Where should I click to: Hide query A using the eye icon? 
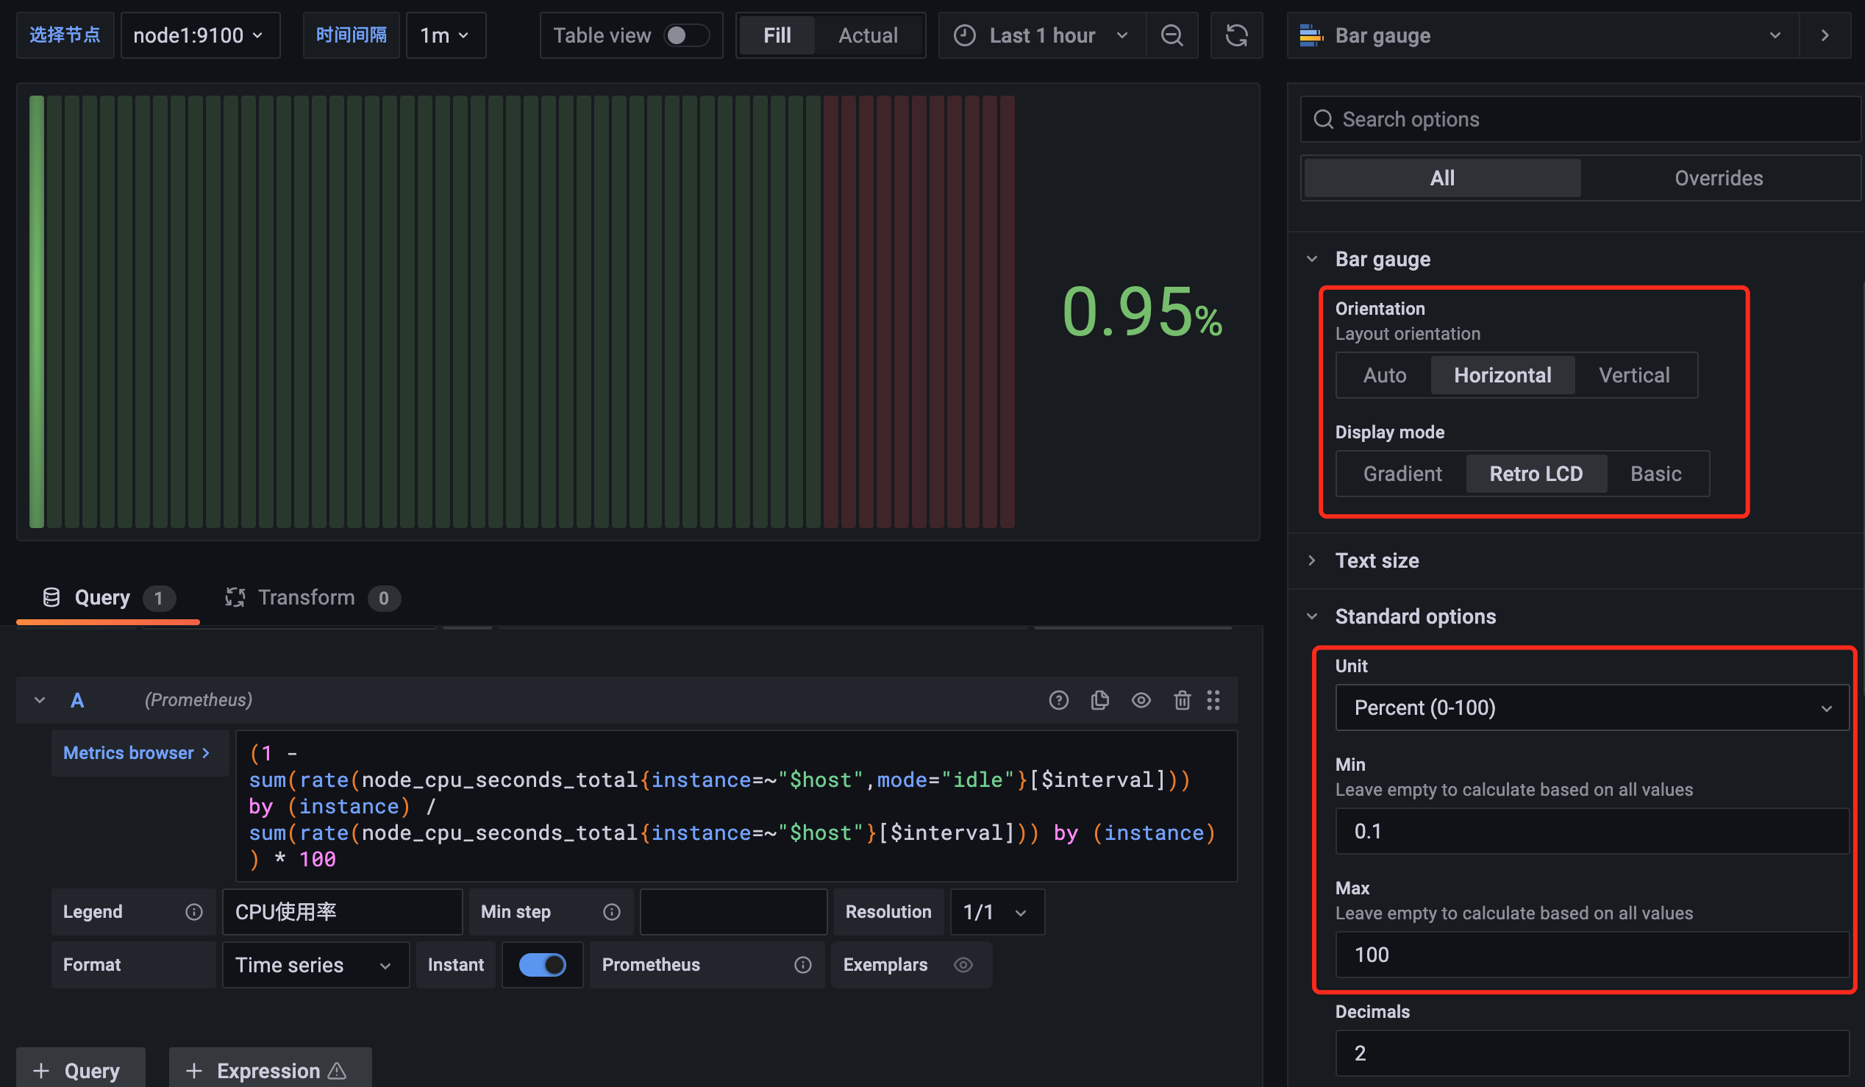coord(1141,700)
